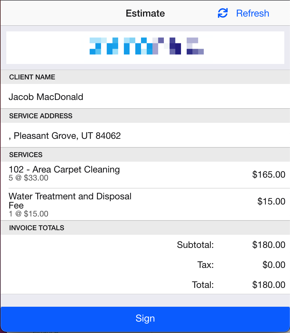Click the $165.00 service price
290x333 pixels.
(269, 174)
